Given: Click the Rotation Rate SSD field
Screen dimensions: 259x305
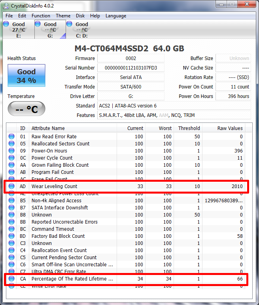Looking at the screenshot, I should click(233, 77).
